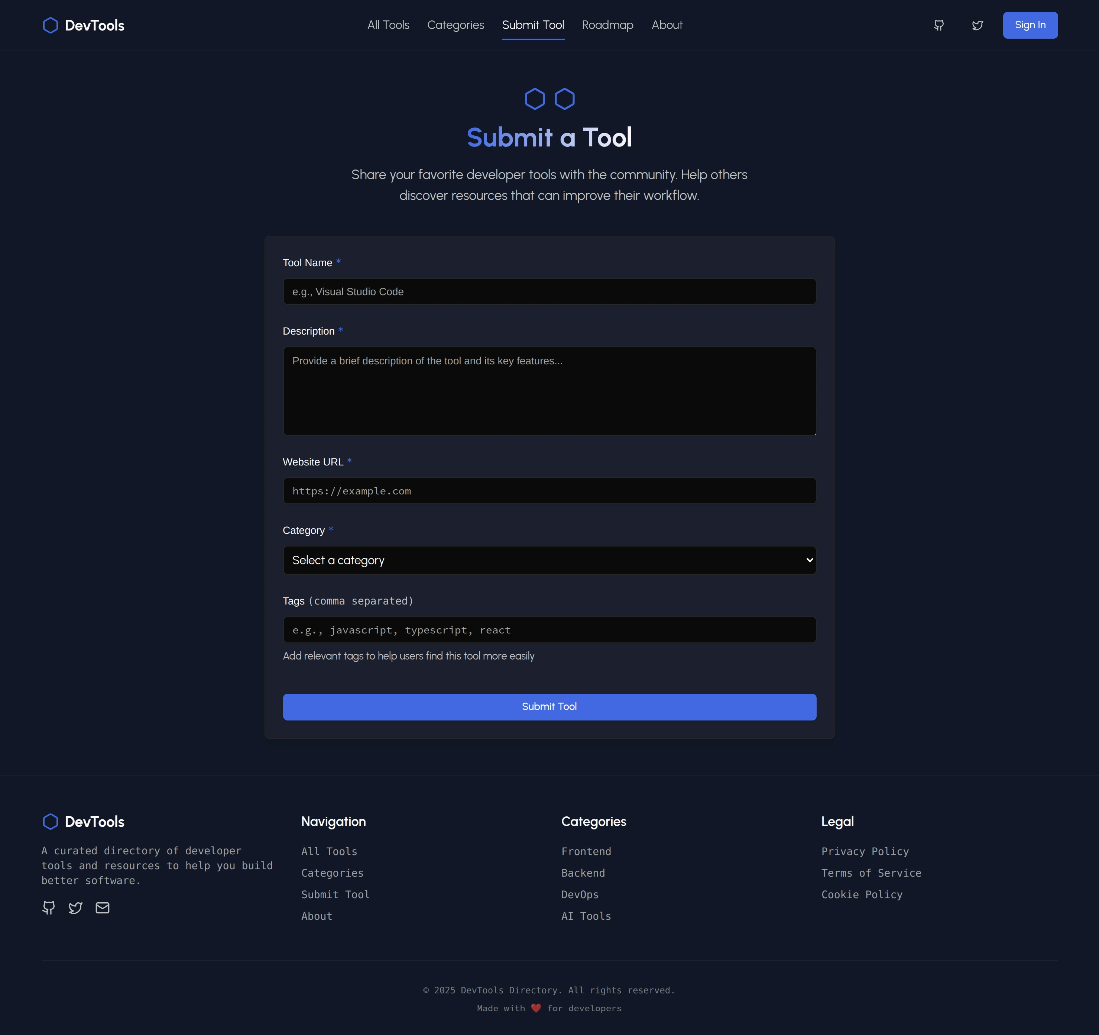Click the Tags input field
1099x1035 pixels.
549,629
